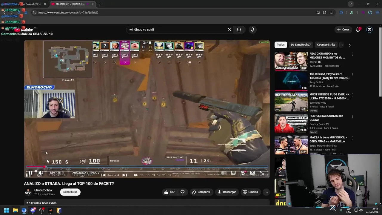Click the page vertical scrollbar
The width and height of the screenshot is (382, 215).
pyautogui.click(x=380, y=62)
